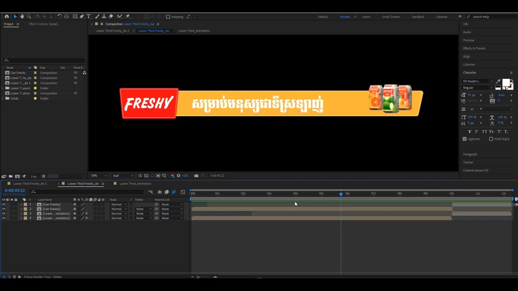518x291 pixels.
Task: Click the white fill color swatch
Action: click(x=506, y=82)
